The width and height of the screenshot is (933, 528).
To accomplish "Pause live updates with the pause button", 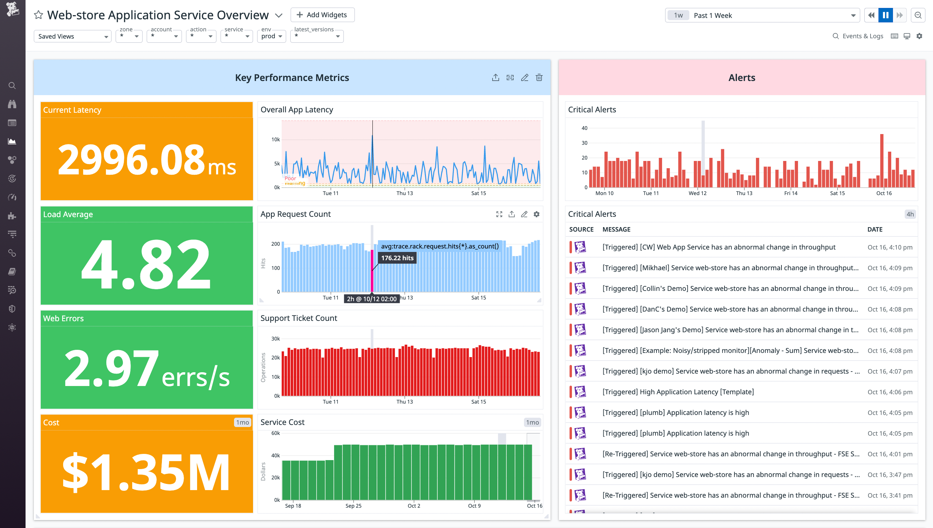I will [x=885, y=15].
